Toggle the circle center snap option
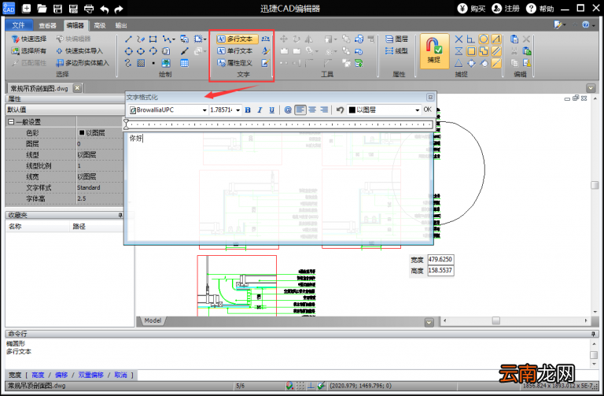The height and width of the screenshot is (396, 604). point(484,39)
